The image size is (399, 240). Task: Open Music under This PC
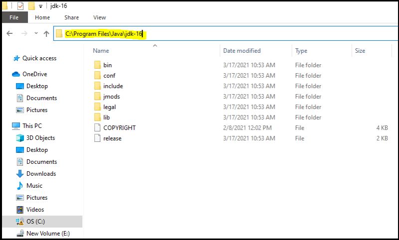(x=34, y=185)
